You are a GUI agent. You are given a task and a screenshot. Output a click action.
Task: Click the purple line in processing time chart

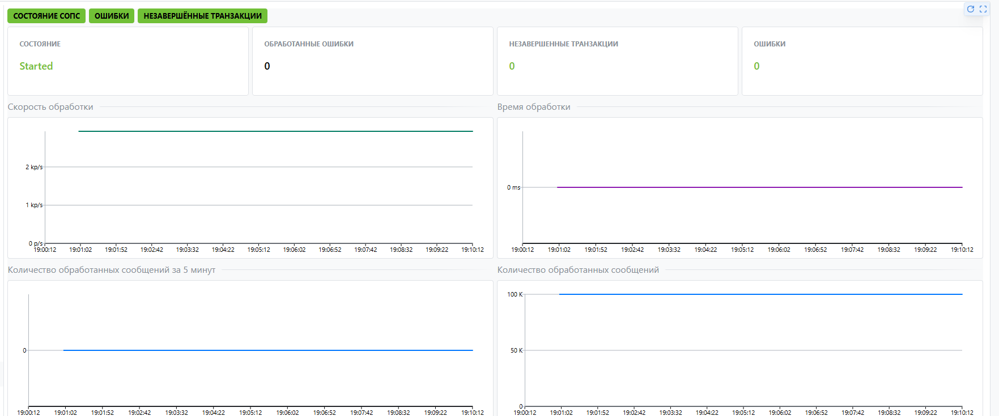point(759,187)
